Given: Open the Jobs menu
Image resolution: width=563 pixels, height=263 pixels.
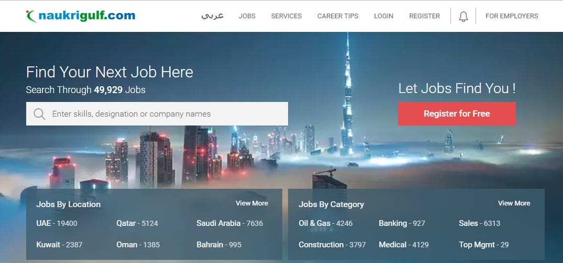Looking at the screenshot, I should click(x=247, y=16).
